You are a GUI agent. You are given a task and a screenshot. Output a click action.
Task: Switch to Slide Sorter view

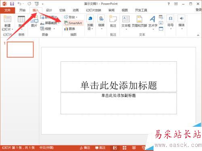pos(124,148)
